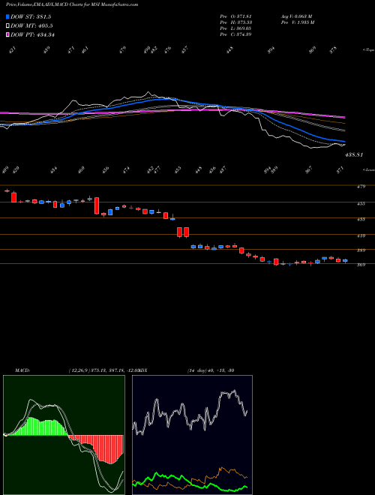This screenshot has width=375, height=495.
Task: Select the 'DOW PT: 434.34' legend text
Action: 32,34
